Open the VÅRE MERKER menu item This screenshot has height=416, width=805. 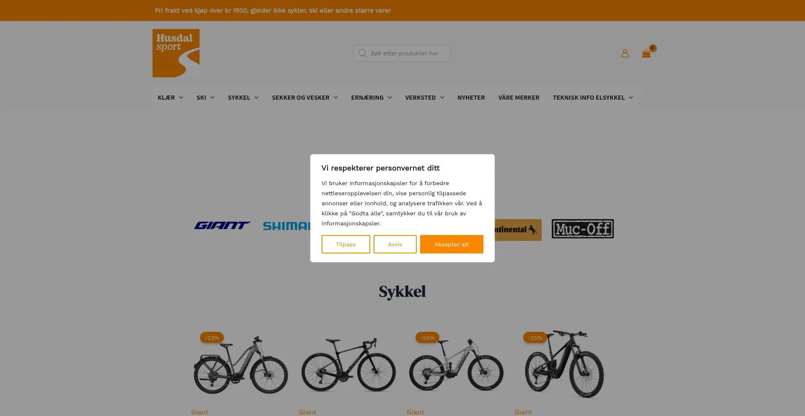519,98
